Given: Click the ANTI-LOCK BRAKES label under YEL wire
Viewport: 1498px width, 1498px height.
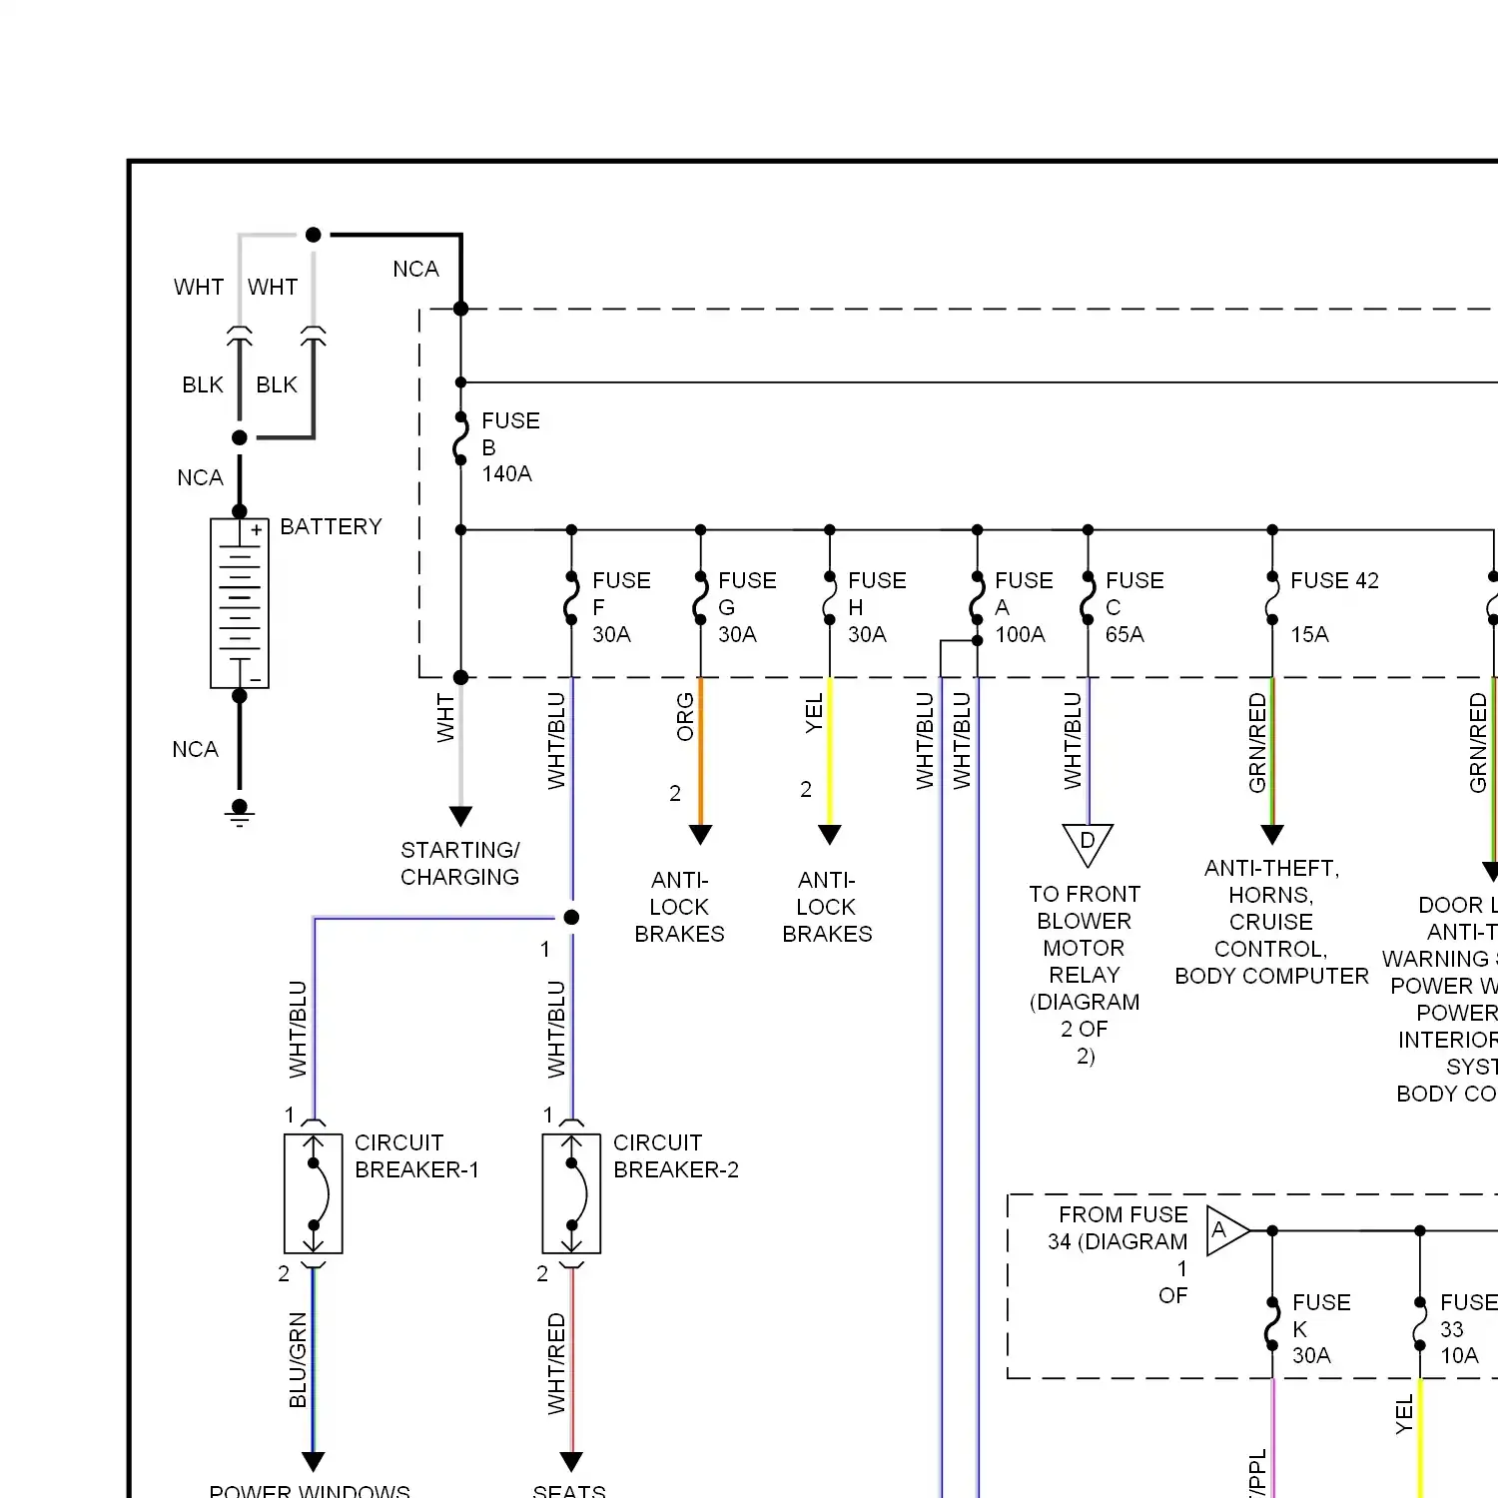Looking at the screenshot, I should coord(827,907).
